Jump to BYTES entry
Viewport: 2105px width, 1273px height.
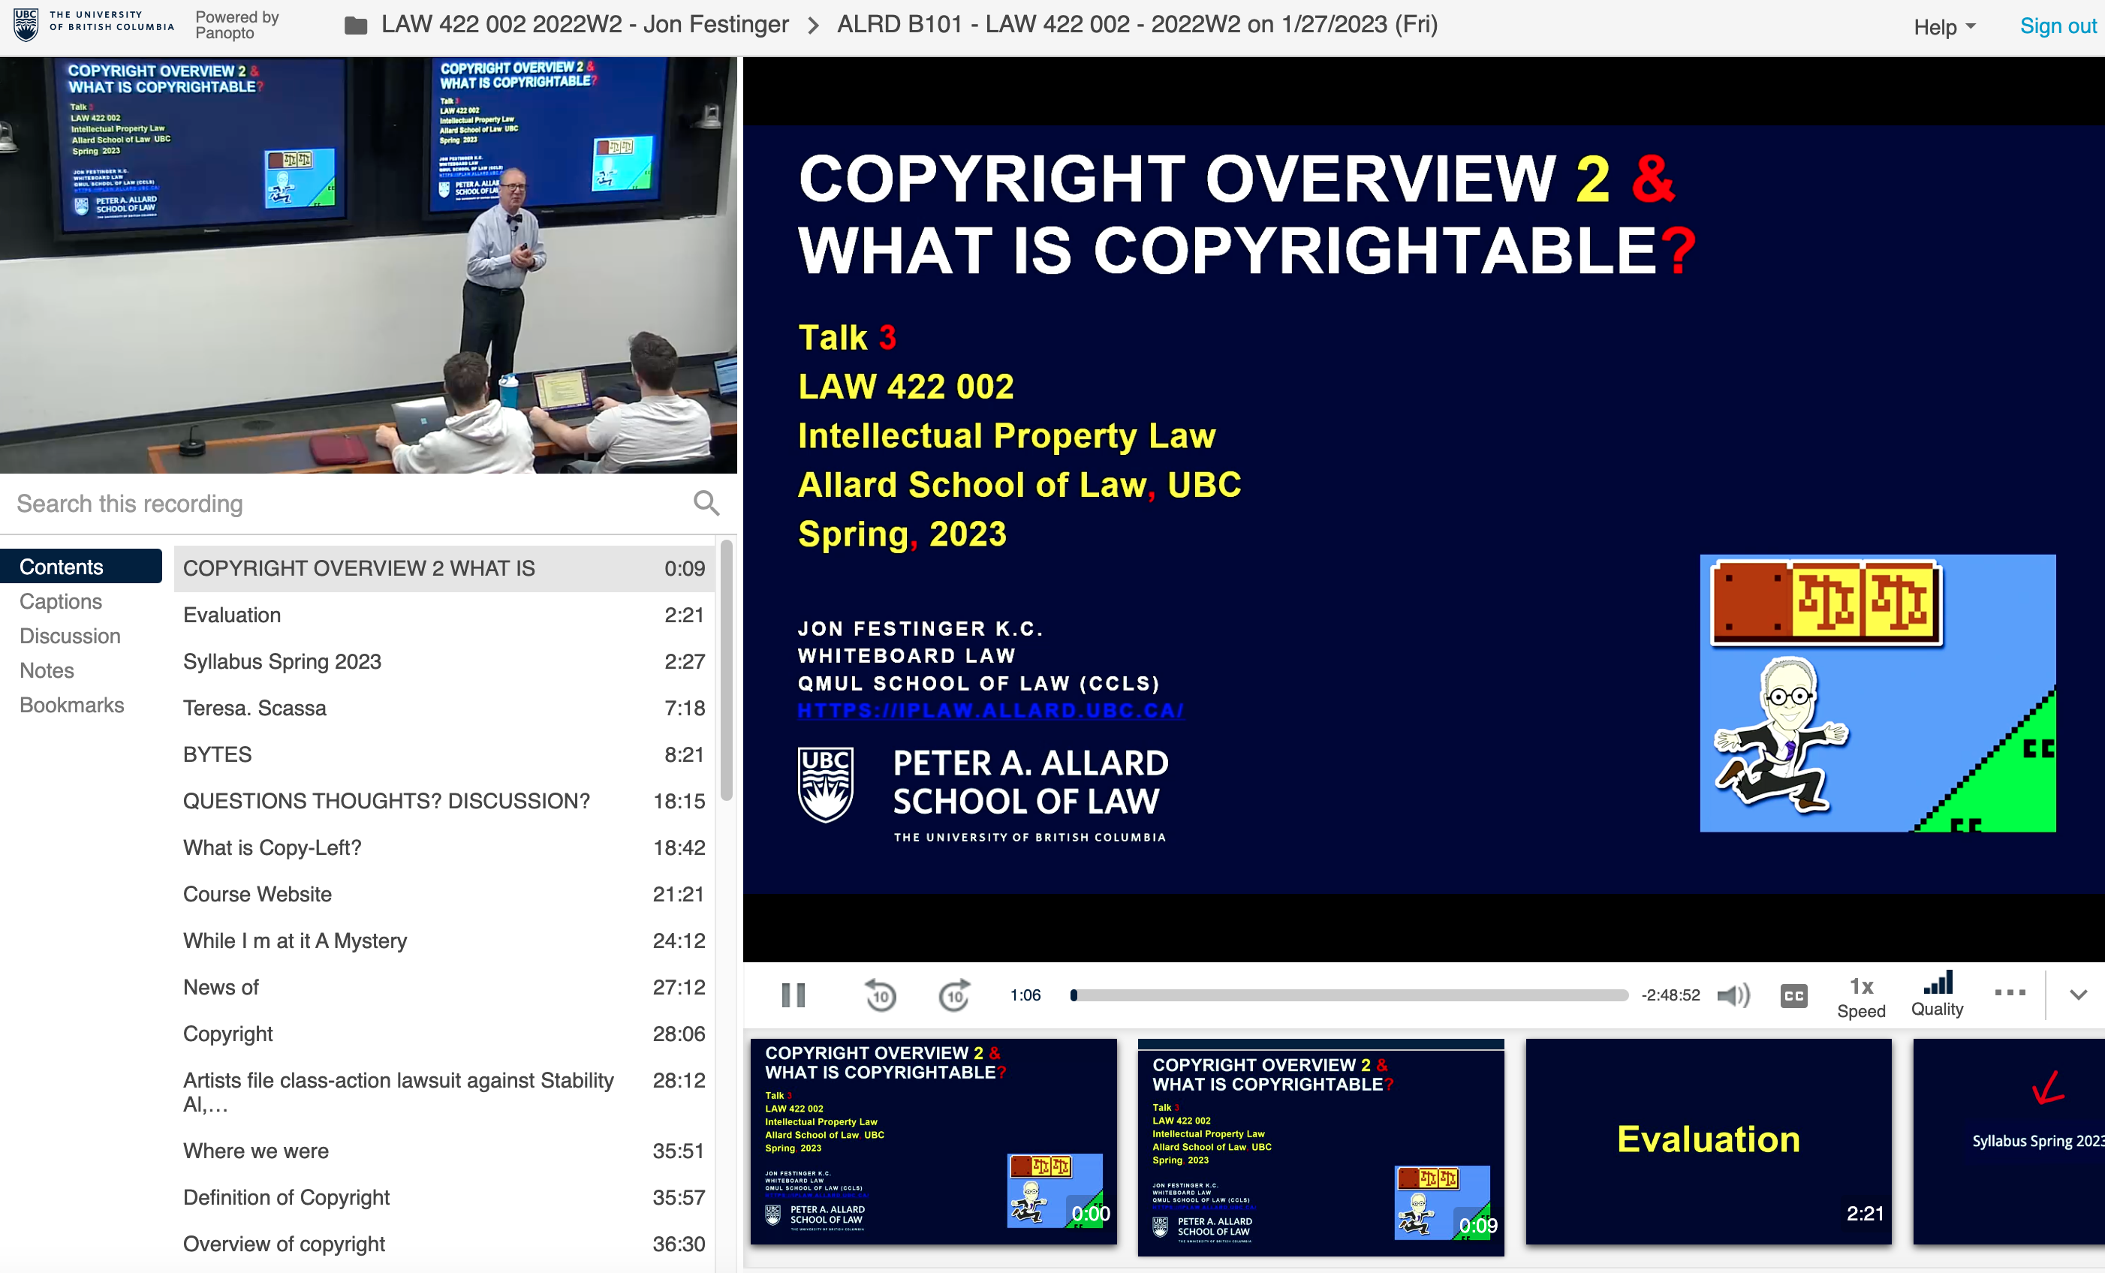coord(444,754)
